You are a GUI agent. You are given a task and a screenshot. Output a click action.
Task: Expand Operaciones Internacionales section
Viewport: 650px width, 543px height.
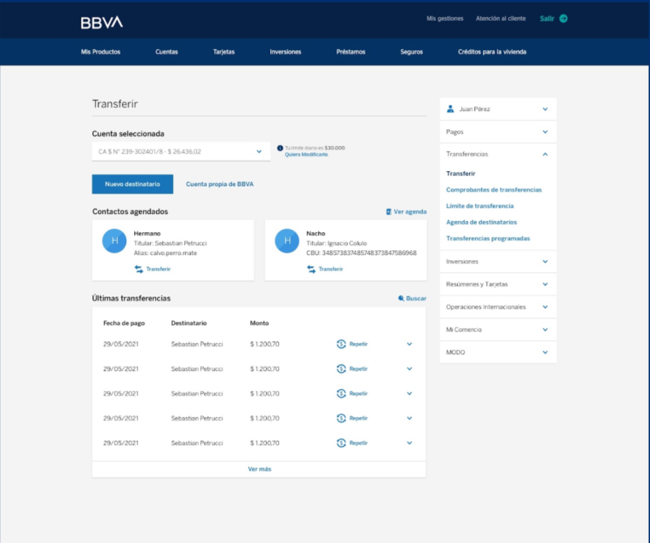tap(545, 307)
